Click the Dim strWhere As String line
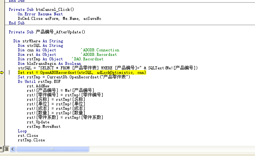255x156 pixels. pos(38,41)
